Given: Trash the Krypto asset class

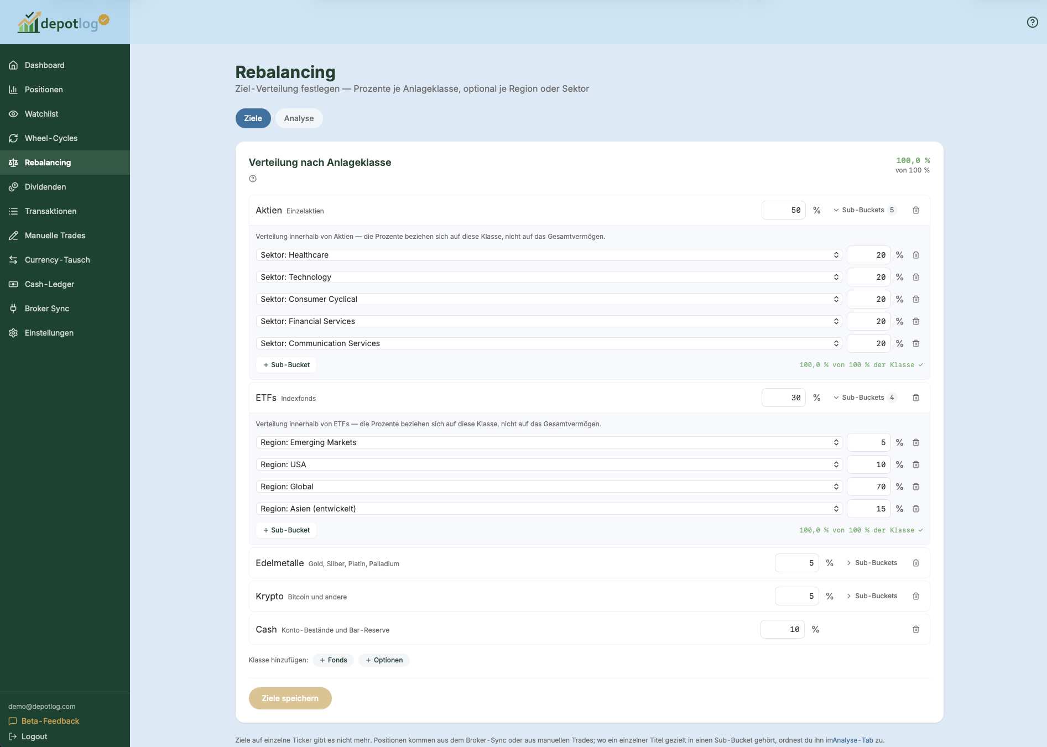Looking at the screenshot, I should point(916,596).
